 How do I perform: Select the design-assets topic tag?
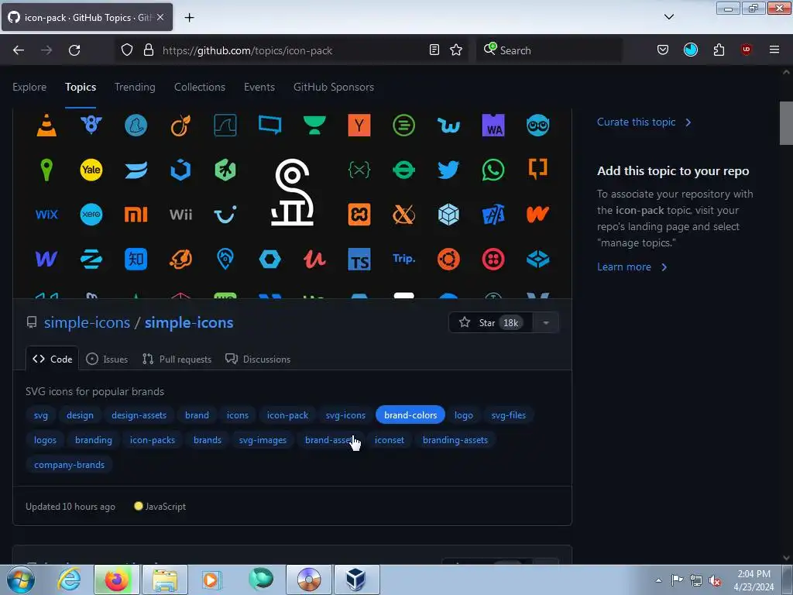[x=139, y=415]
